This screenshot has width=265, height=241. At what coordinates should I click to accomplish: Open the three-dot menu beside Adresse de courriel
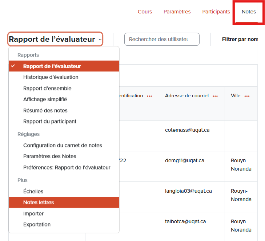tap(215, 96)
